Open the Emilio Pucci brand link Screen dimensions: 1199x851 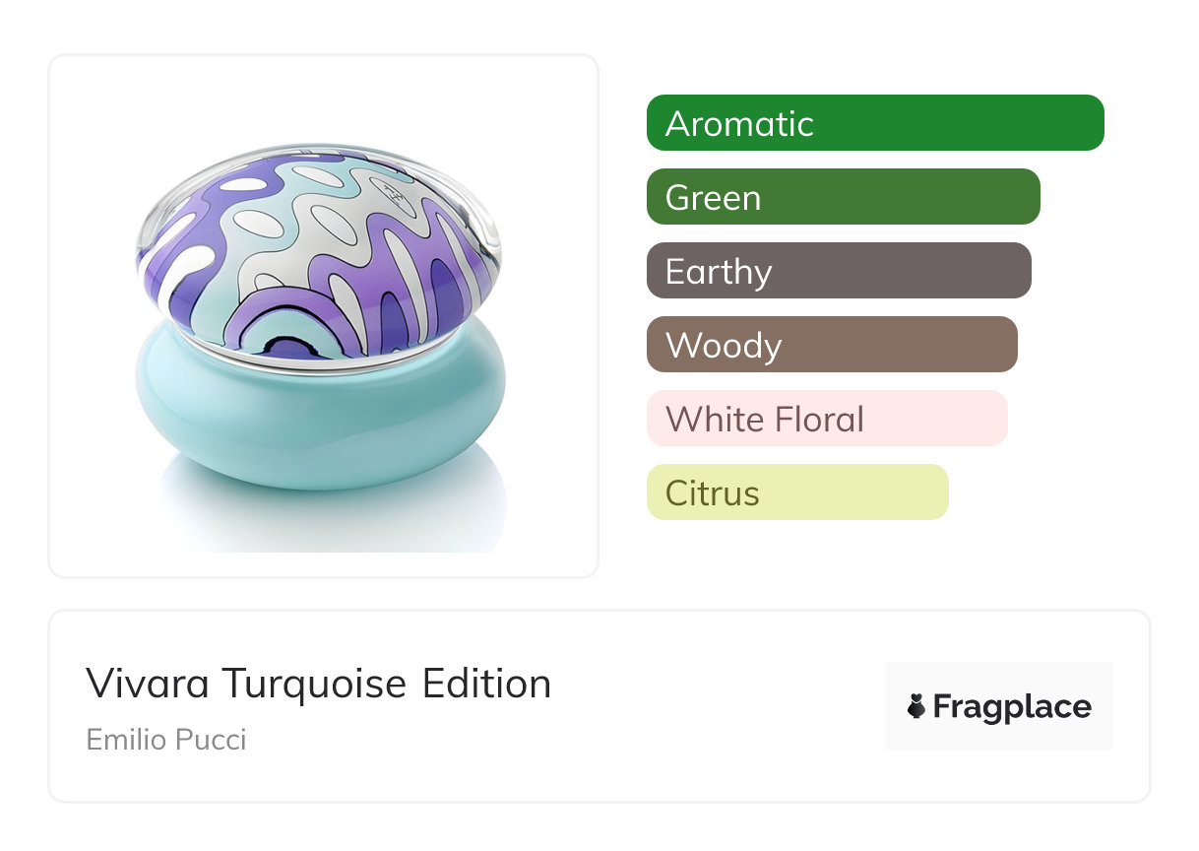tap(166, 739)
